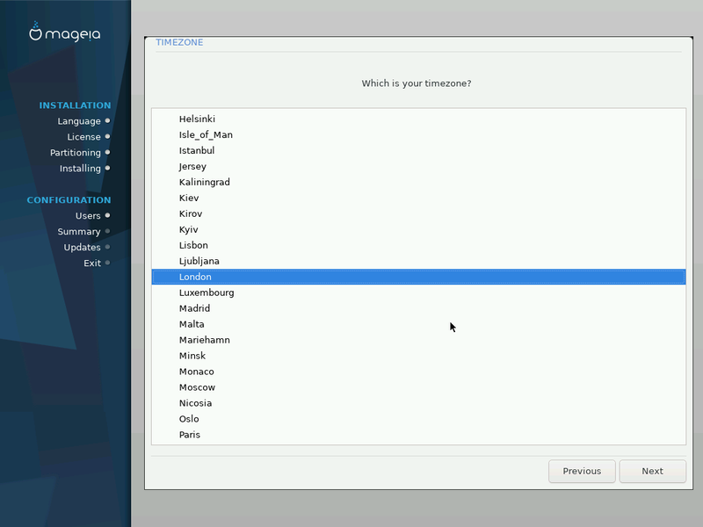Select Lisbon timezone
703x527 pixels.
[419, 245]
